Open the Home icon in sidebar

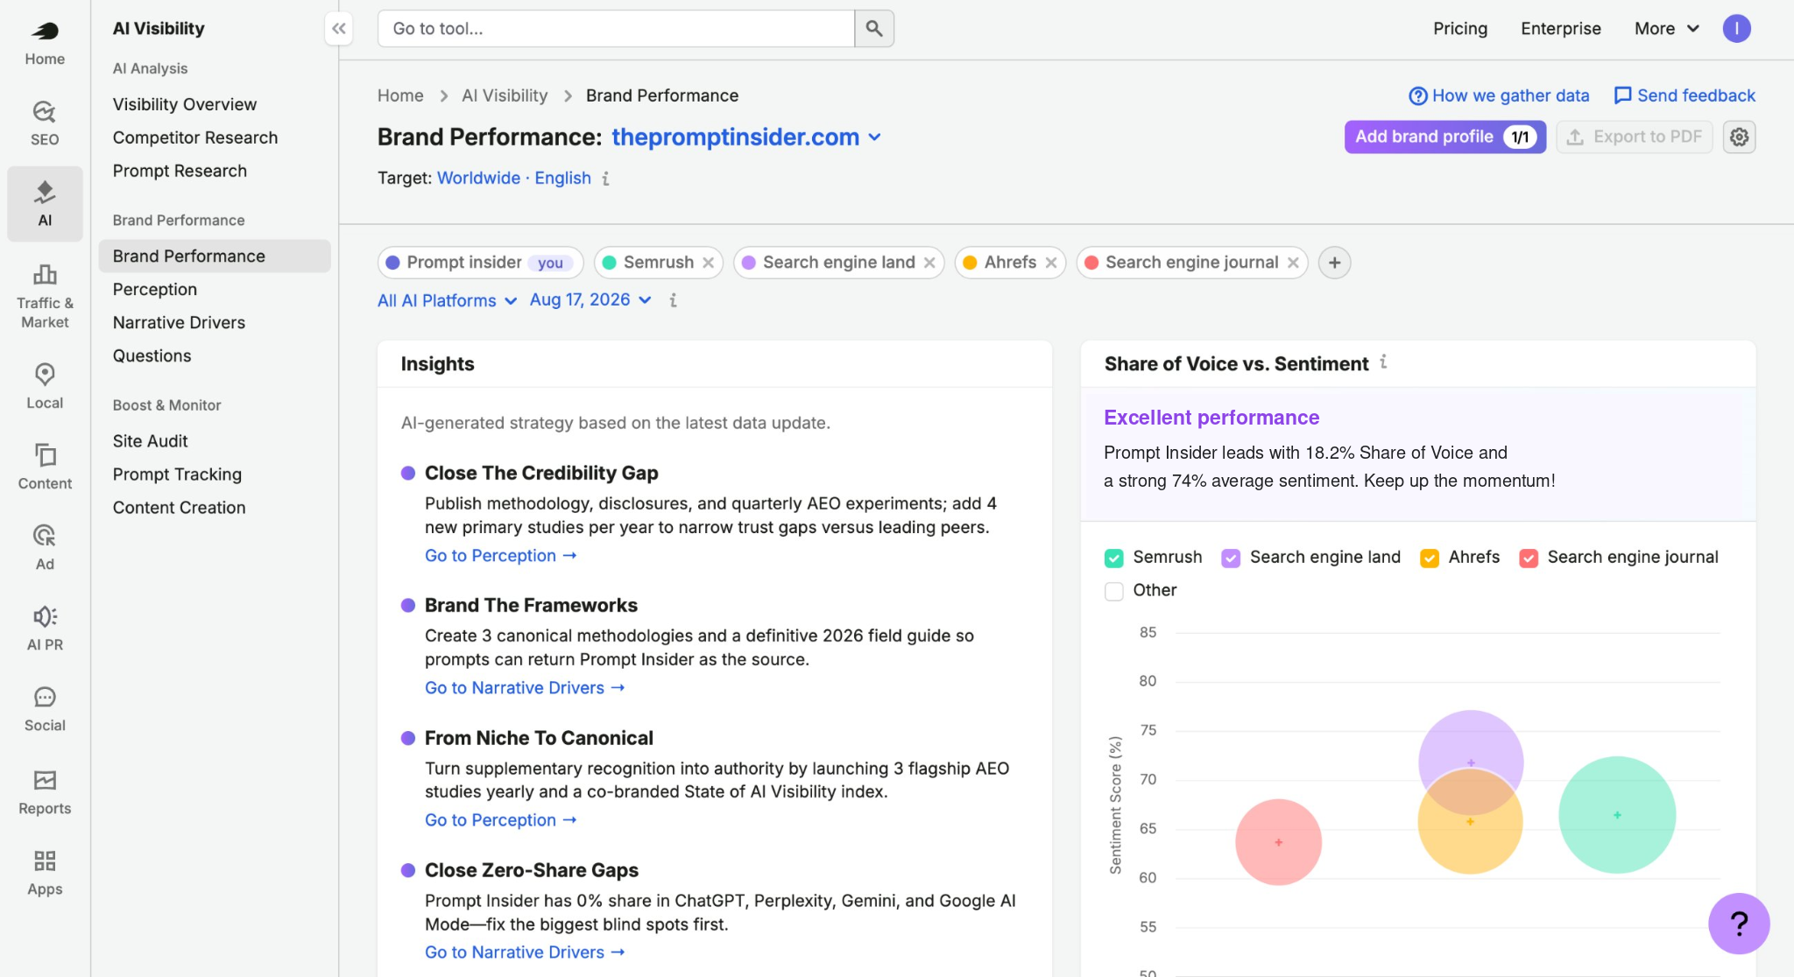click(x=45, y=43)
